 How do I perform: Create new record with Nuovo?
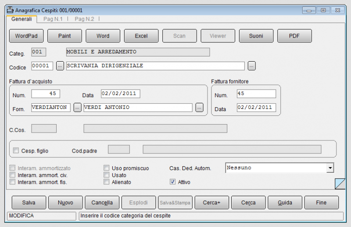[x=65, y=203]
